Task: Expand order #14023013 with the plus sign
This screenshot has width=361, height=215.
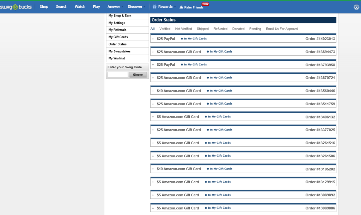Action: tap(153, 39)
